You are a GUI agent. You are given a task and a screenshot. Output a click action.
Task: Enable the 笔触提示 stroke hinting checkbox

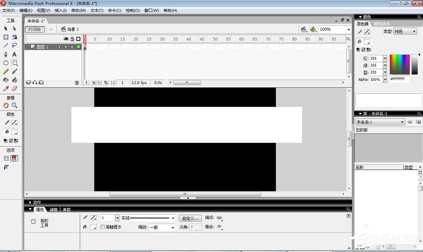pos(102,227)
